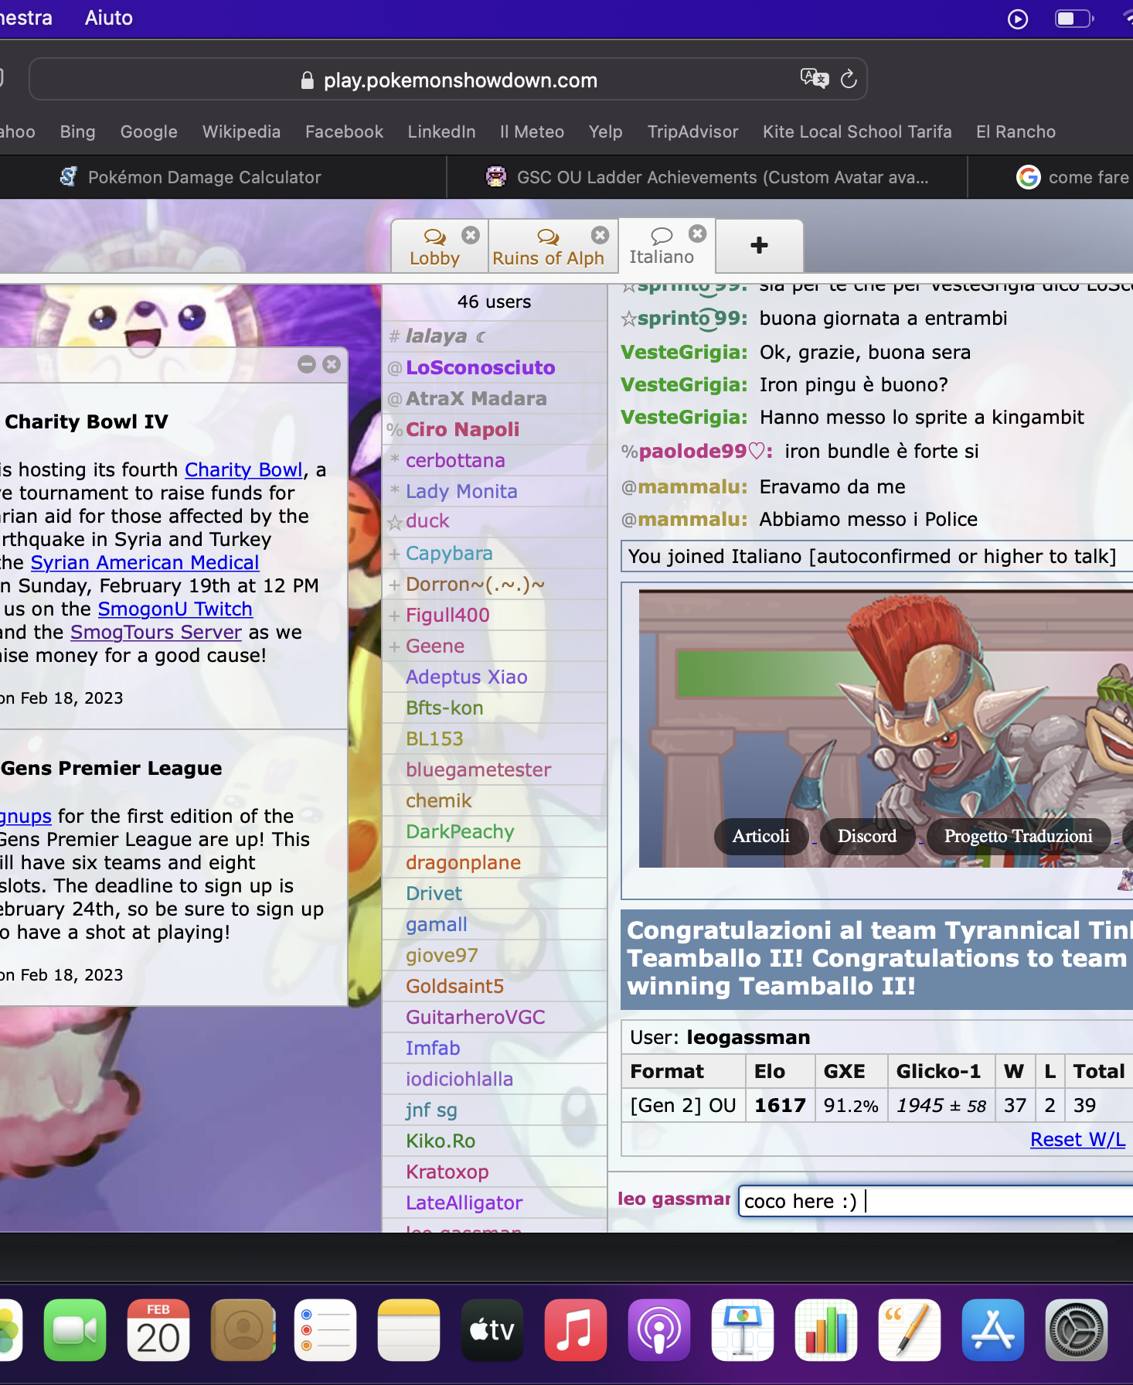The image size is (1133, 1385).
Task: Open the 'come fare' Google tab
Action: pos(1073,177)
